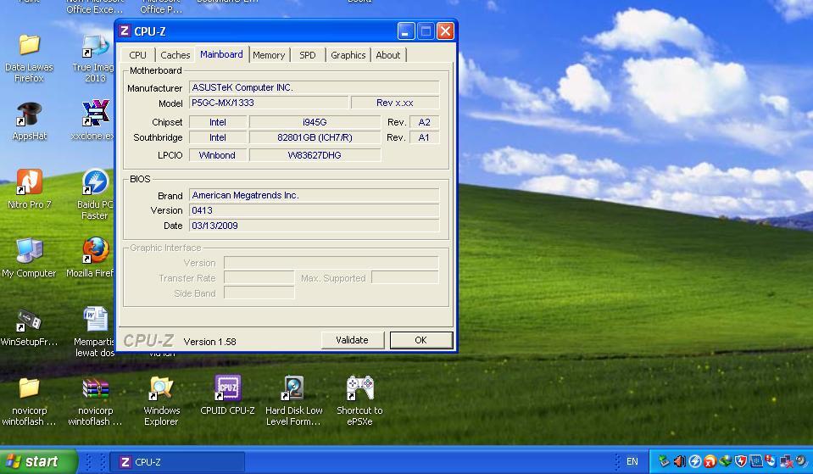The height and width of the screenshot is (474, 813).
Task: Click the BIOS date 03/13/2009 value
Action: tap(315, 226)
